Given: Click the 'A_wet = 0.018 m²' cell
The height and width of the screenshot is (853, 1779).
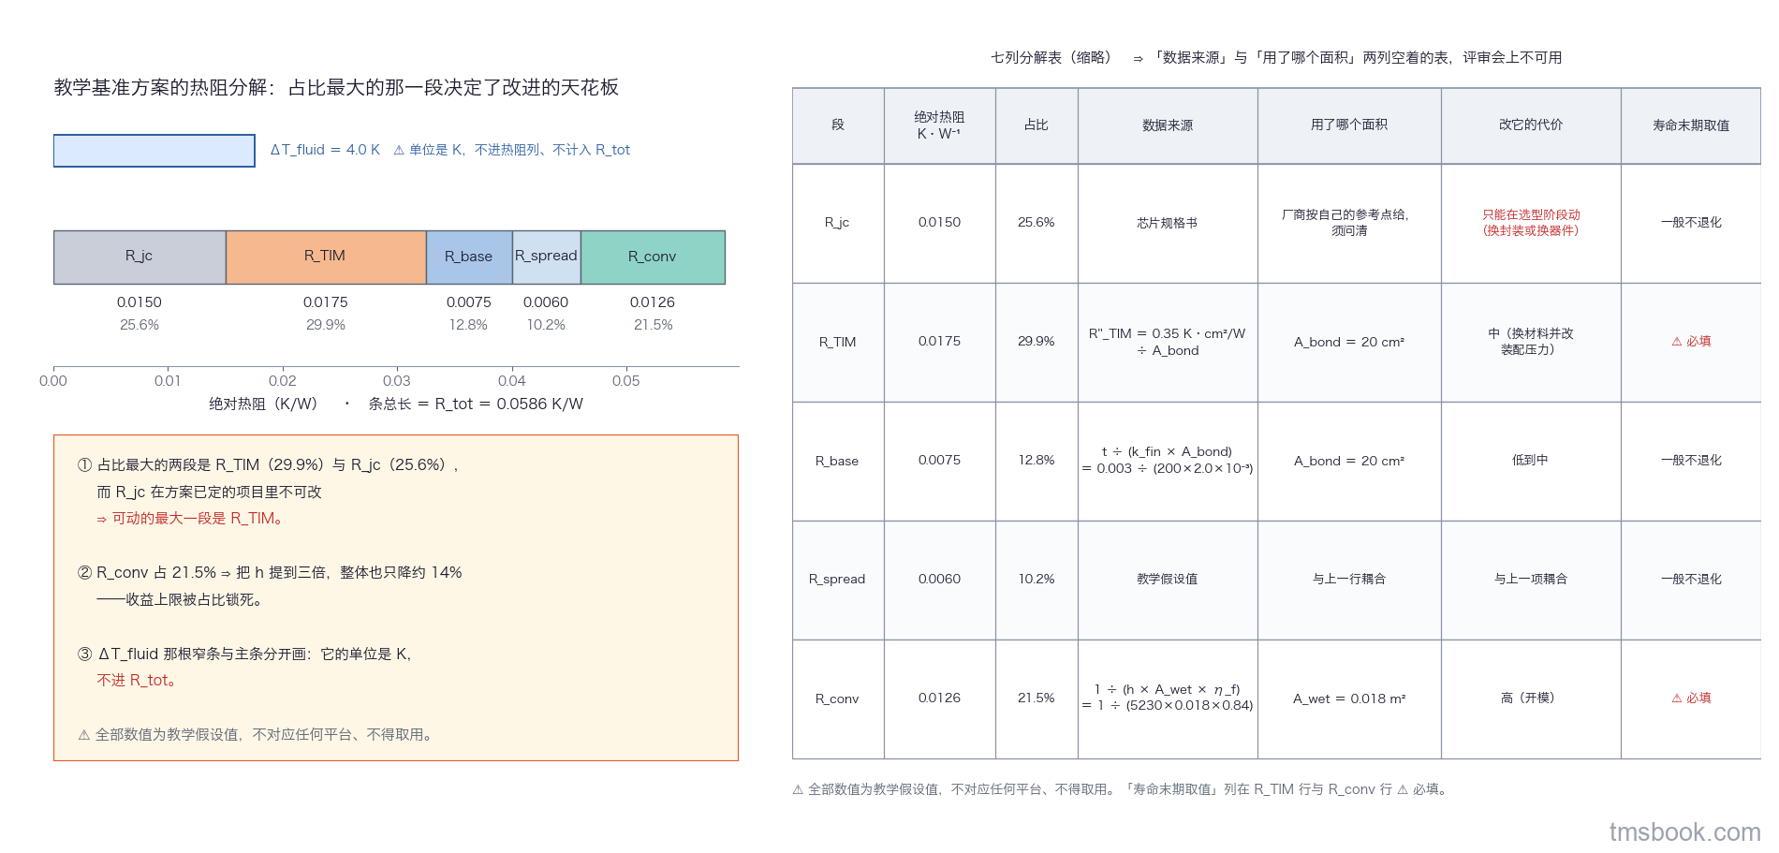Looking at the screenshot, I should pos(1349,699).
